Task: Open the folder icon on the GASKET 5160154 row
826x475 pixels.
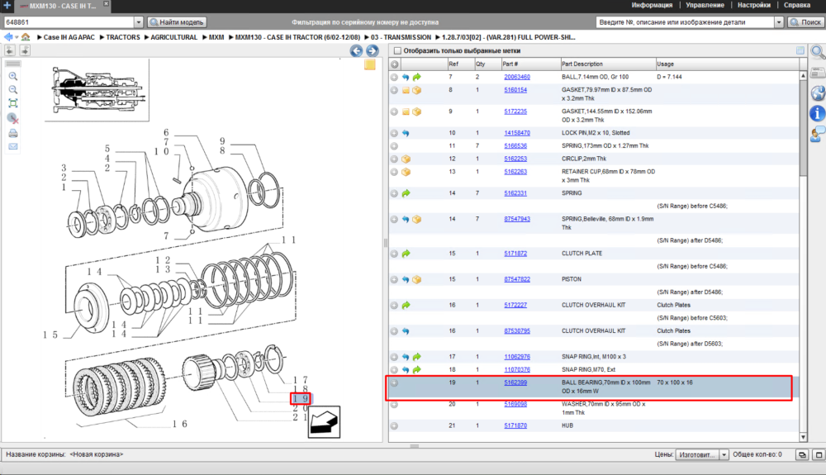Action: 406,91
